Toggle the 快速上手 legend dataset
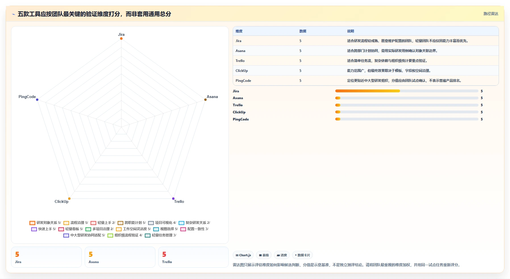The width and height of the screenshot is (510, 279). (x=43, y=229)
